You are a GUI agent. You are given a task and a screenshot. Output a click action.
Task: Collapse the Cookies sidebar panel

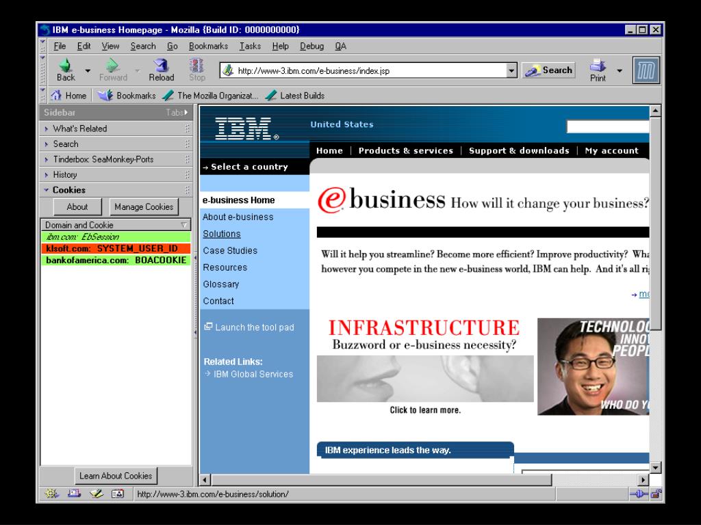click(x=115, y=190)
